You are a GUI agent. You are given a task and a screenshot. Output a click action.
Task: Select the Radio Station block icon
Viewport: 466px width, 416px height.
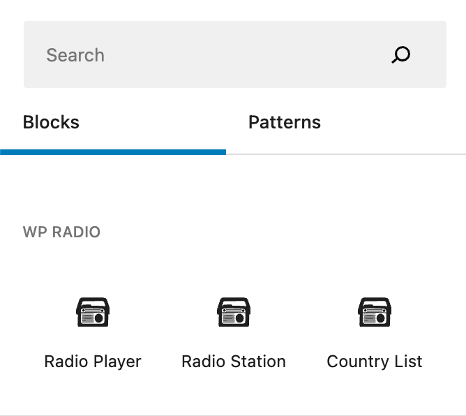tap(234, 312)
